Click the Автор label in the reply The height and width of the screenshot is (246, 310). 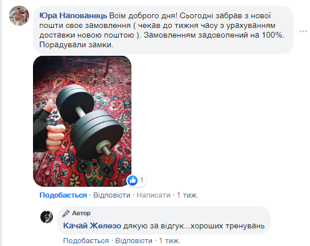pos(81,213)
